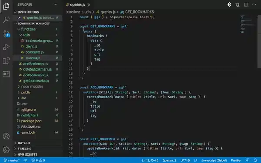Image resolution: width=261 pixels, height=163 pixels.
Task: Open notifications bell
Action: [255, 160]
